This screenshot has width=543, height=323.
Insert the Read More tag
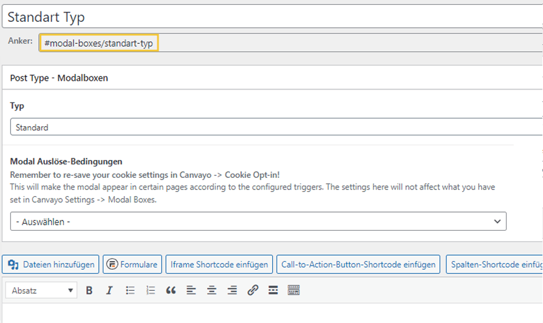click(x=273, y=290)
